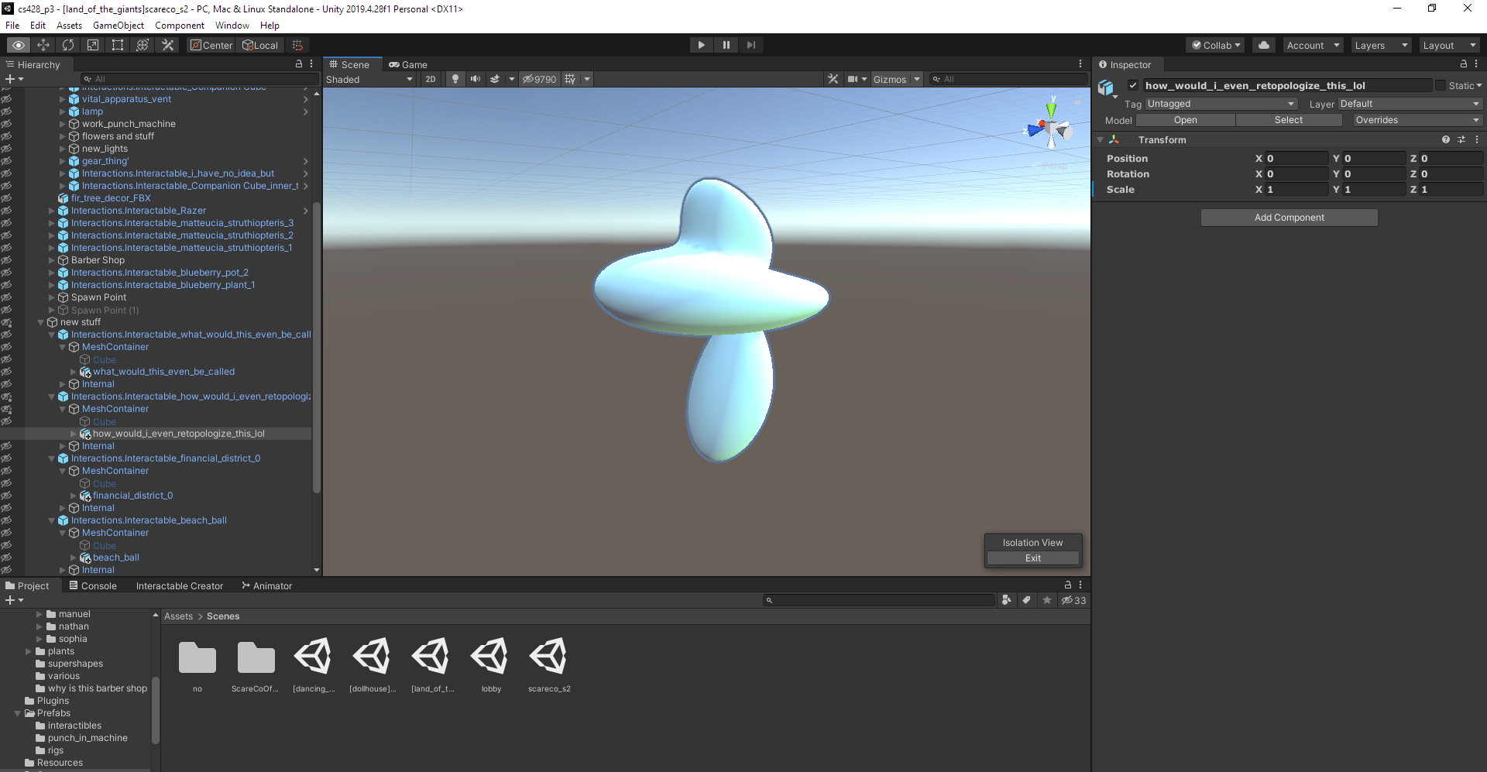Enable the Static checkbox
The image size is (1487, 772).
click(x=1441, y=85)
